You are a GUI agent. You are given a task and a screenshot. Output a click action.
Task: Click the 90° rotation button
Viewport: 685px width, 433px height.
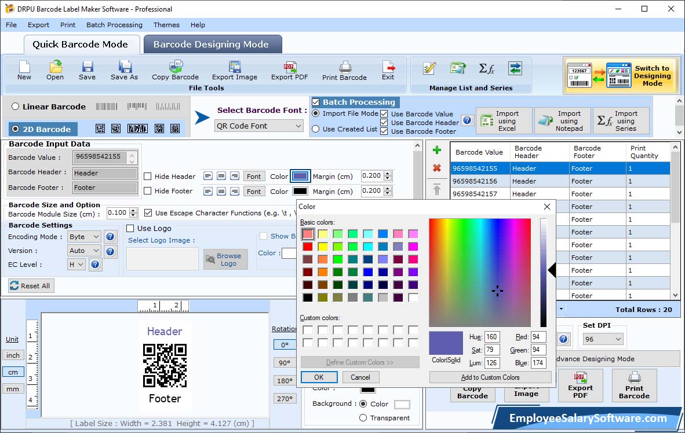tap(285, 363)
